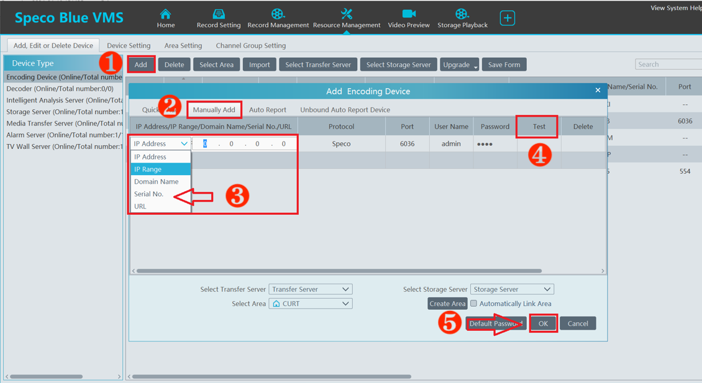Image resolution: width=702 pixels, height=383 pixels.
Task: Open the Transfer Server dropdown
Action: pyautogui.click(x=310, y=289)
